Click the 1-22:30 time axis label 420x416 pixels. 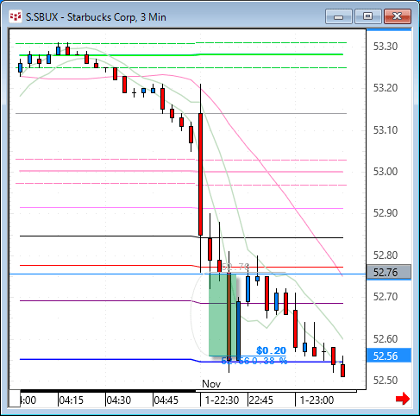pos(222,400)
